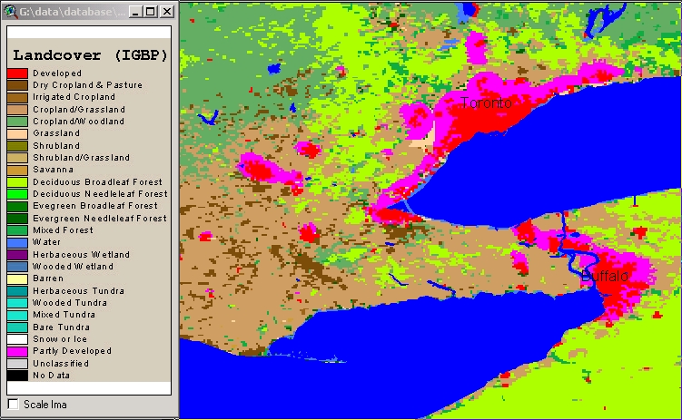Click the Unclassified color swatch
Image resolution: width=682 pixels, height=420 pixels.
(x=17, y=364)
